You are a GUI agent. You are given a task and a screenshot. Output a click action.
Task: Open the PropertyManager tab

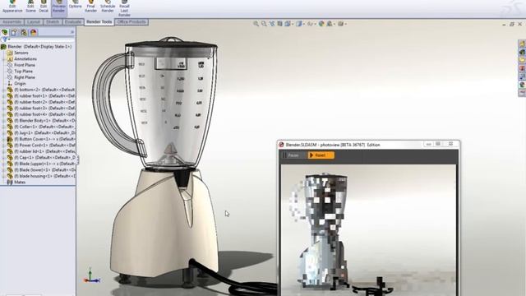pos(14,33)
